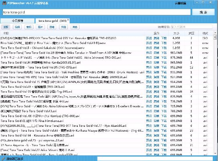Screen dimensions: 218x161
Task: Open the 云播设置 settings link
Action: click(180, 3)
